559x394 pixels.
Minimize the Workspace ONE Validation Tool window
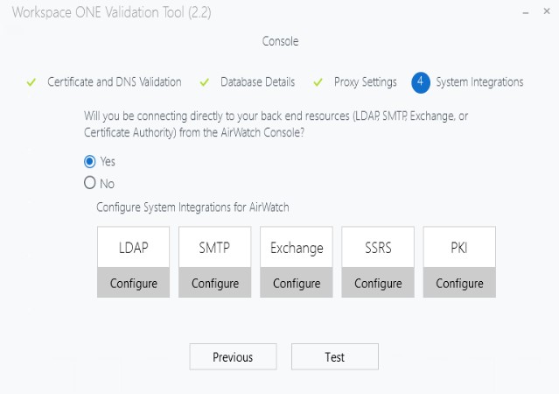(523, 13)
